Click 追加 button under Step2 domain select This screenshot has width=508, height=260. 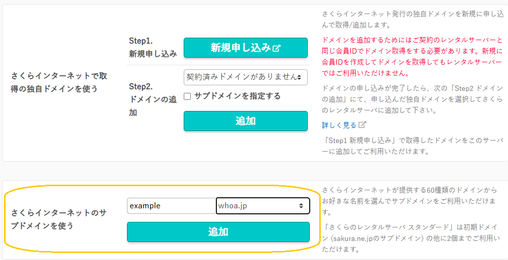245,121
